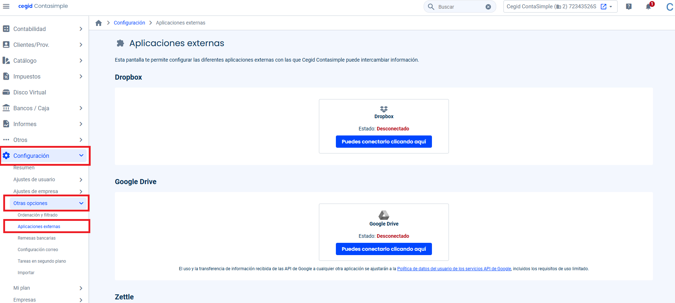Expand Empresas chevron
This screenshot has height=303, width=675.
coord(81,300)
